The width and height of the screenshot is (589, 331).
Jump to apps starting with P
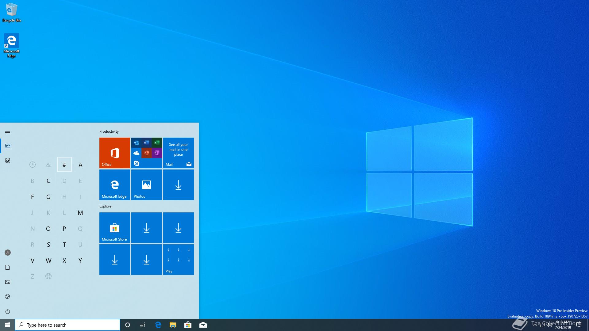(64, 228)
